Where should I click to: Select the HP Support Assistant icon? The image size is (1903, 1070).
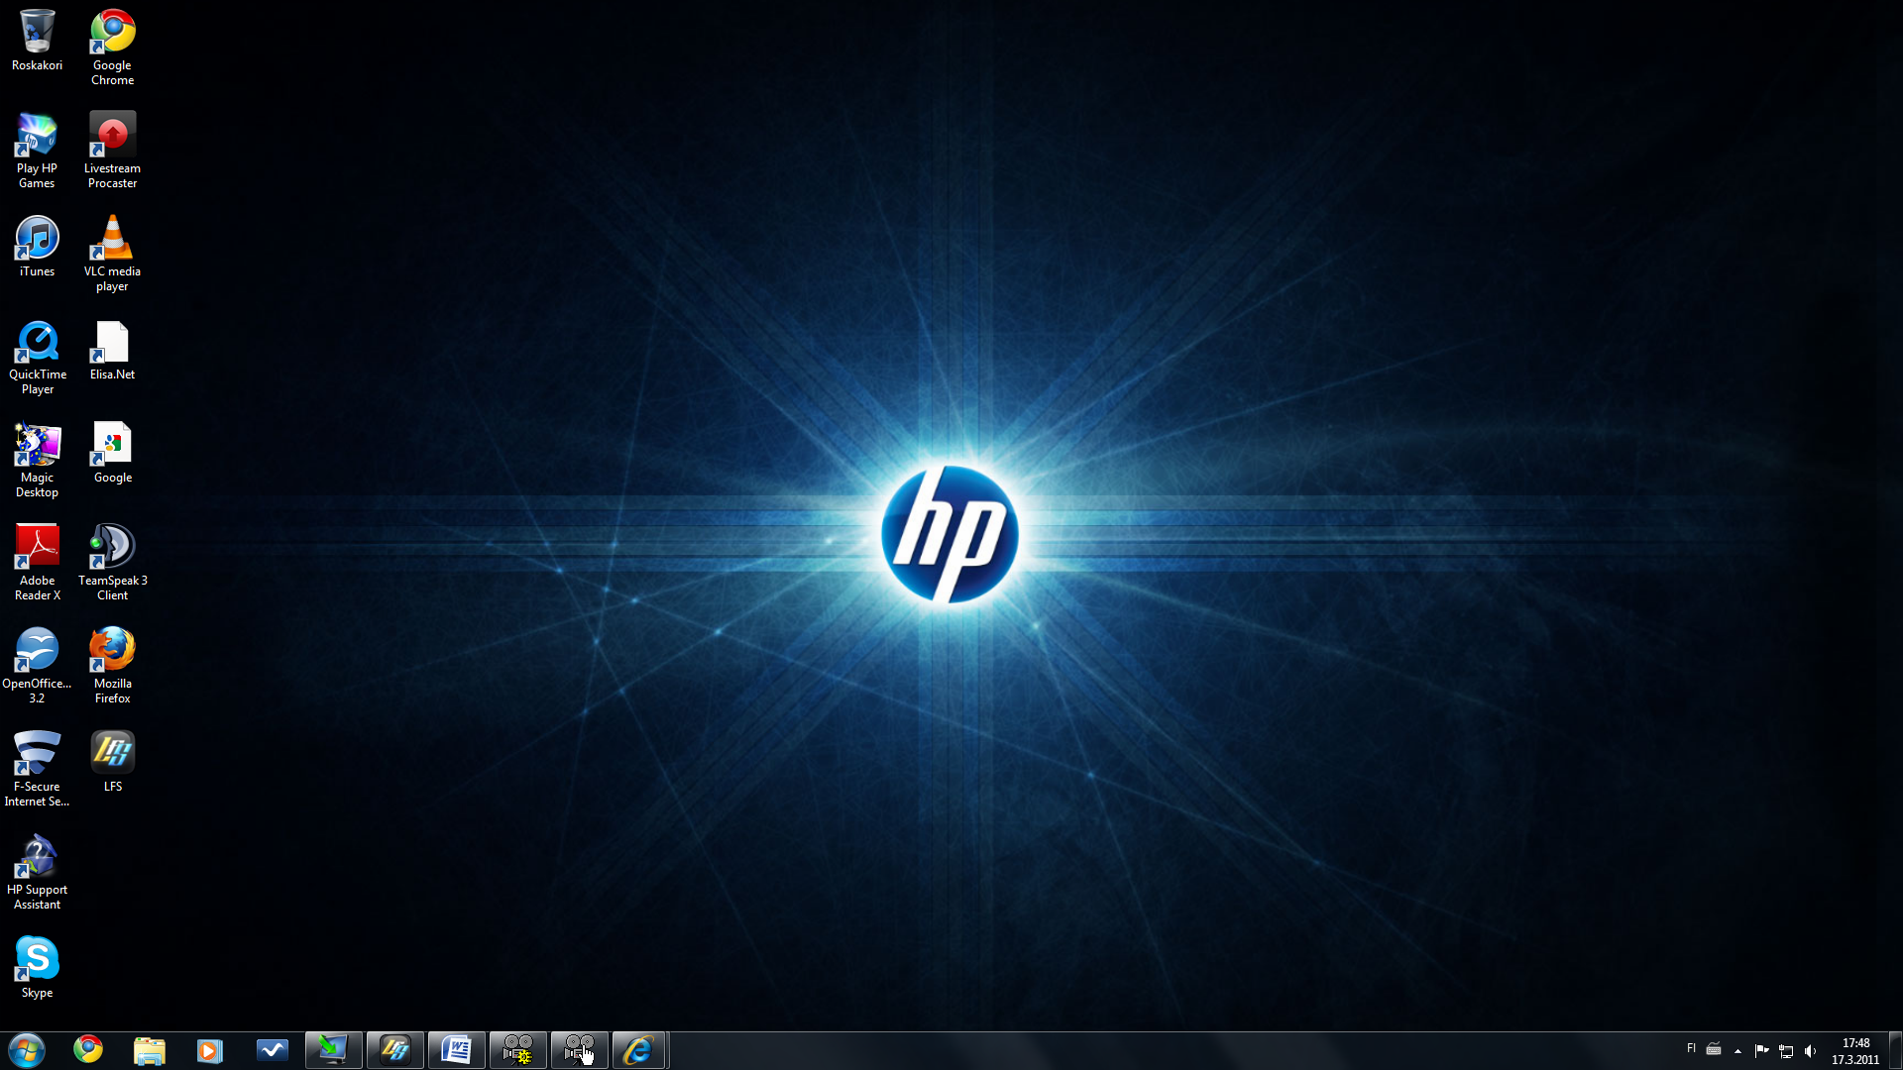click(37, 857)
